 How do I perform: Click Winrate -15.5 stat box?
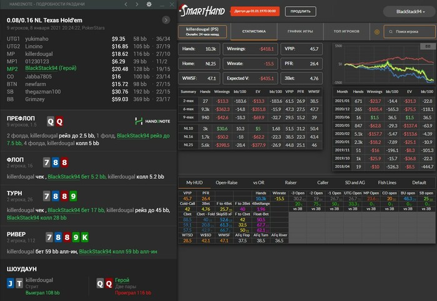click(x=250, y=64)
